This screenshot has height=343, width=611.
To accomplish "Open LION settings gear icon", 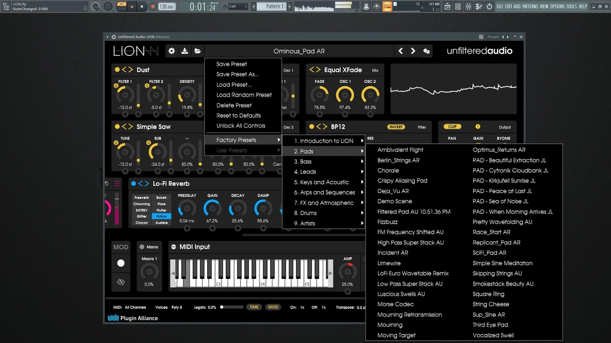I will coord(172,51).
